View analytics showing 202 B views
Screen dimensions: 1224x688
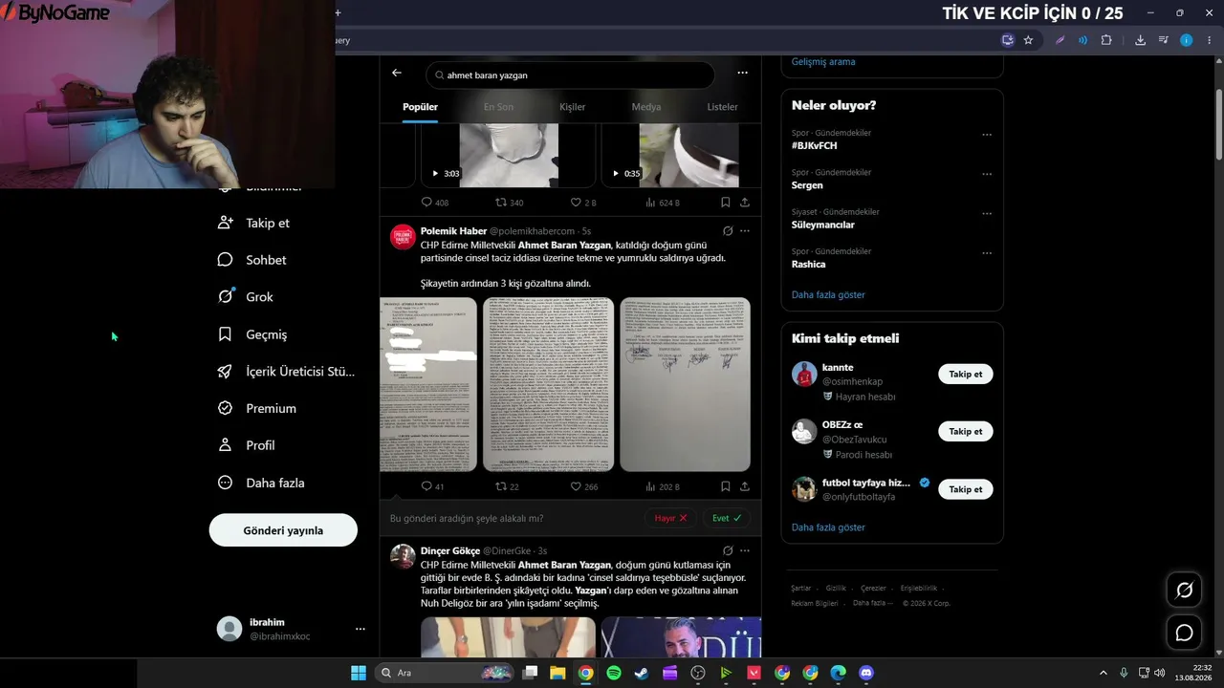(663, 486)
